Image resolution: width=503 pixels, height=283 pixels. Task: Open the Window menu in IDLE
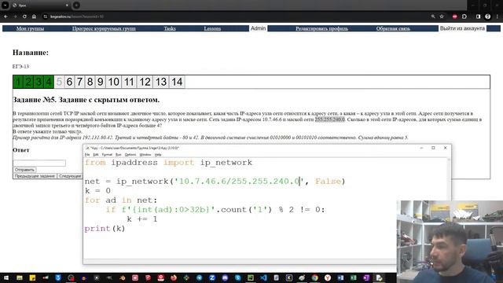click(x=145, y=155)
